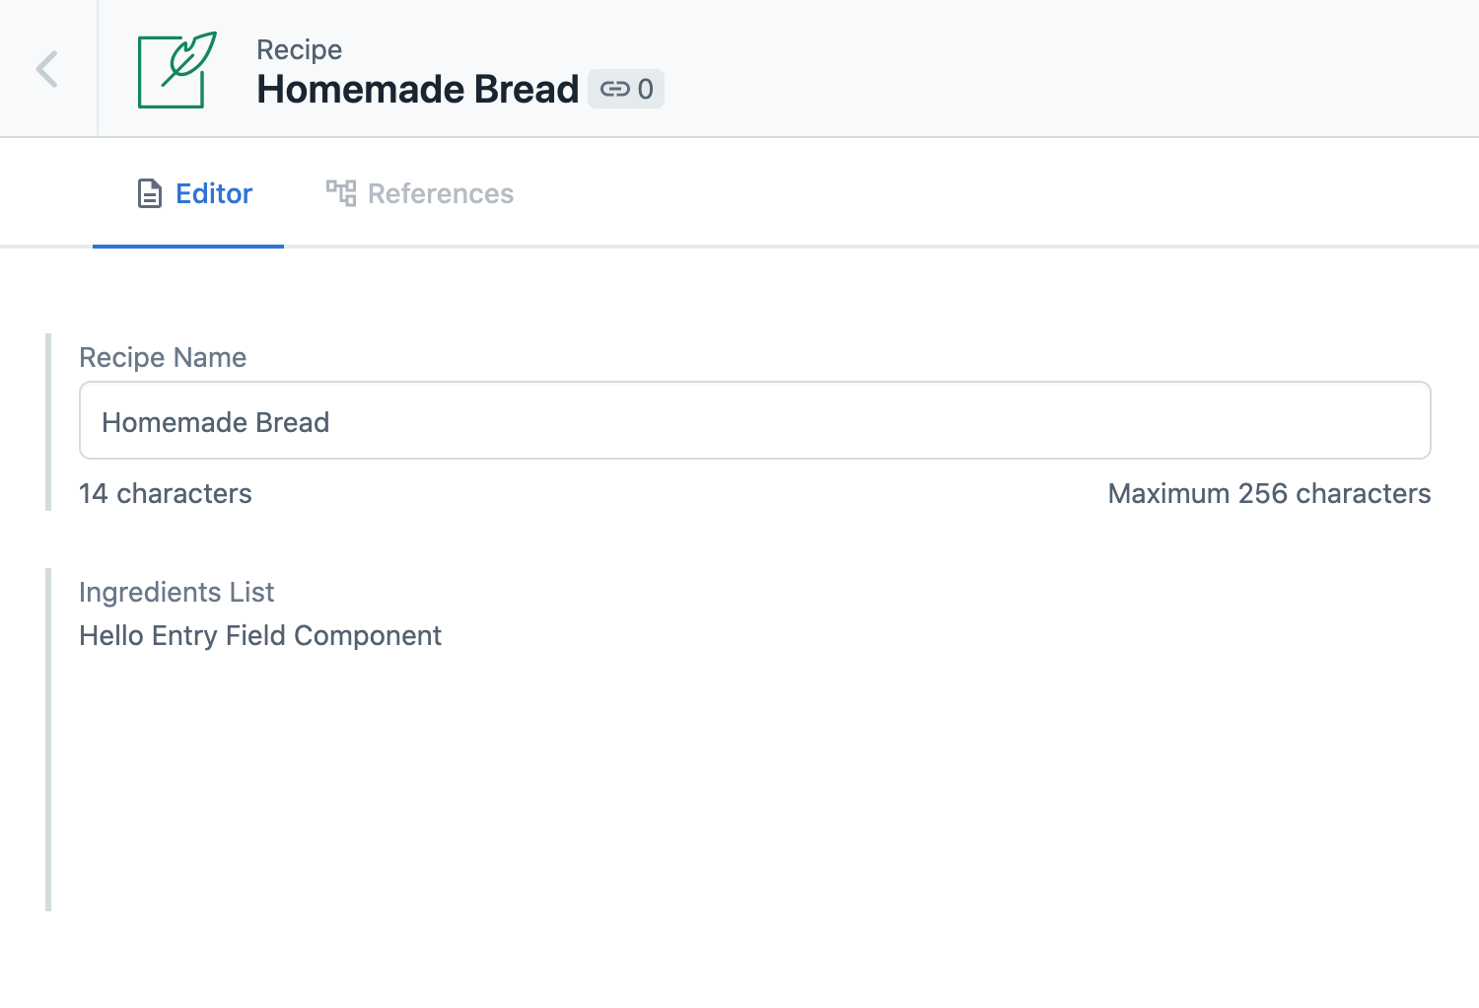Click the Hello Entry Field Component text

coord(260,635)
